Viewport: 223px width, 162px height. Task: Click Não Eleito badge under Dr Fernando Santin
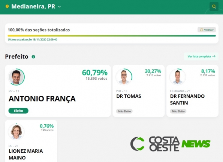(x=178, y=111)
